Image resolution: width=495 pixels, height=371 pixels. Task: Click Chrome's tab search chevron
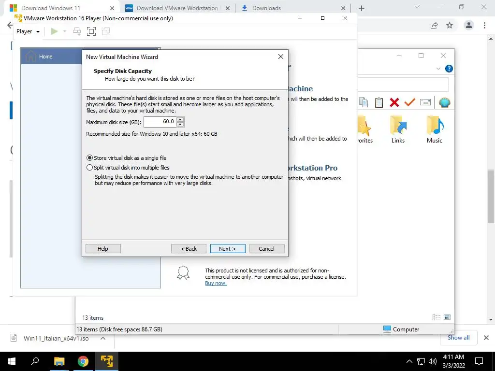tap(417, 7)
